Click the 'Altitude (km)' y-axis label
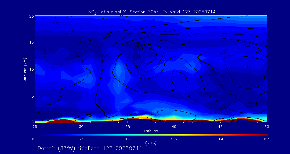Image resolution: width=290 pixels, height=154 pixels. tap(25, 69)
